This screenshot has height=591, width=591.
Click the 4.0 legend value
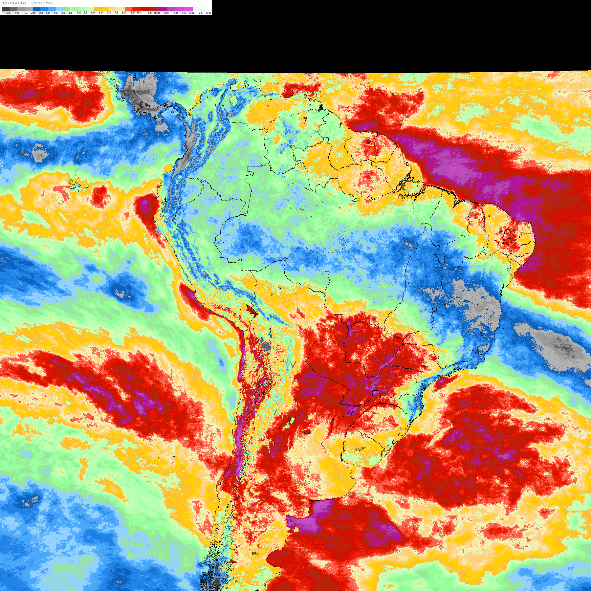[x=63, y=13]
